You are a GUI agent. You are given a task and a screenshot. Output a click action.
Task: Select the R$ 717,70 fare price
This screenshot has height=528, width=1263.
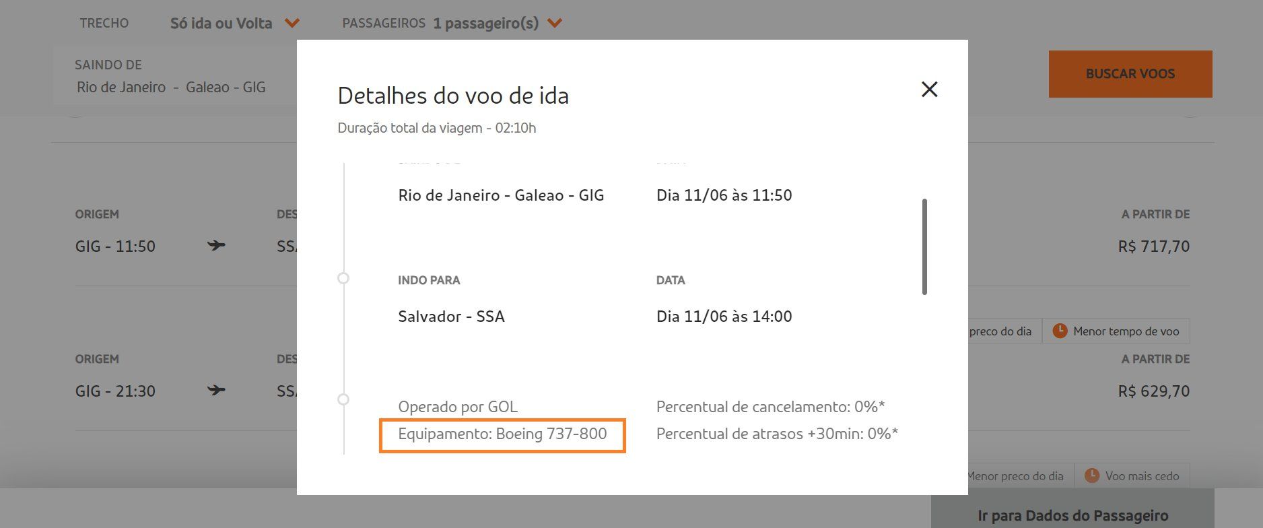[1153, 246]
